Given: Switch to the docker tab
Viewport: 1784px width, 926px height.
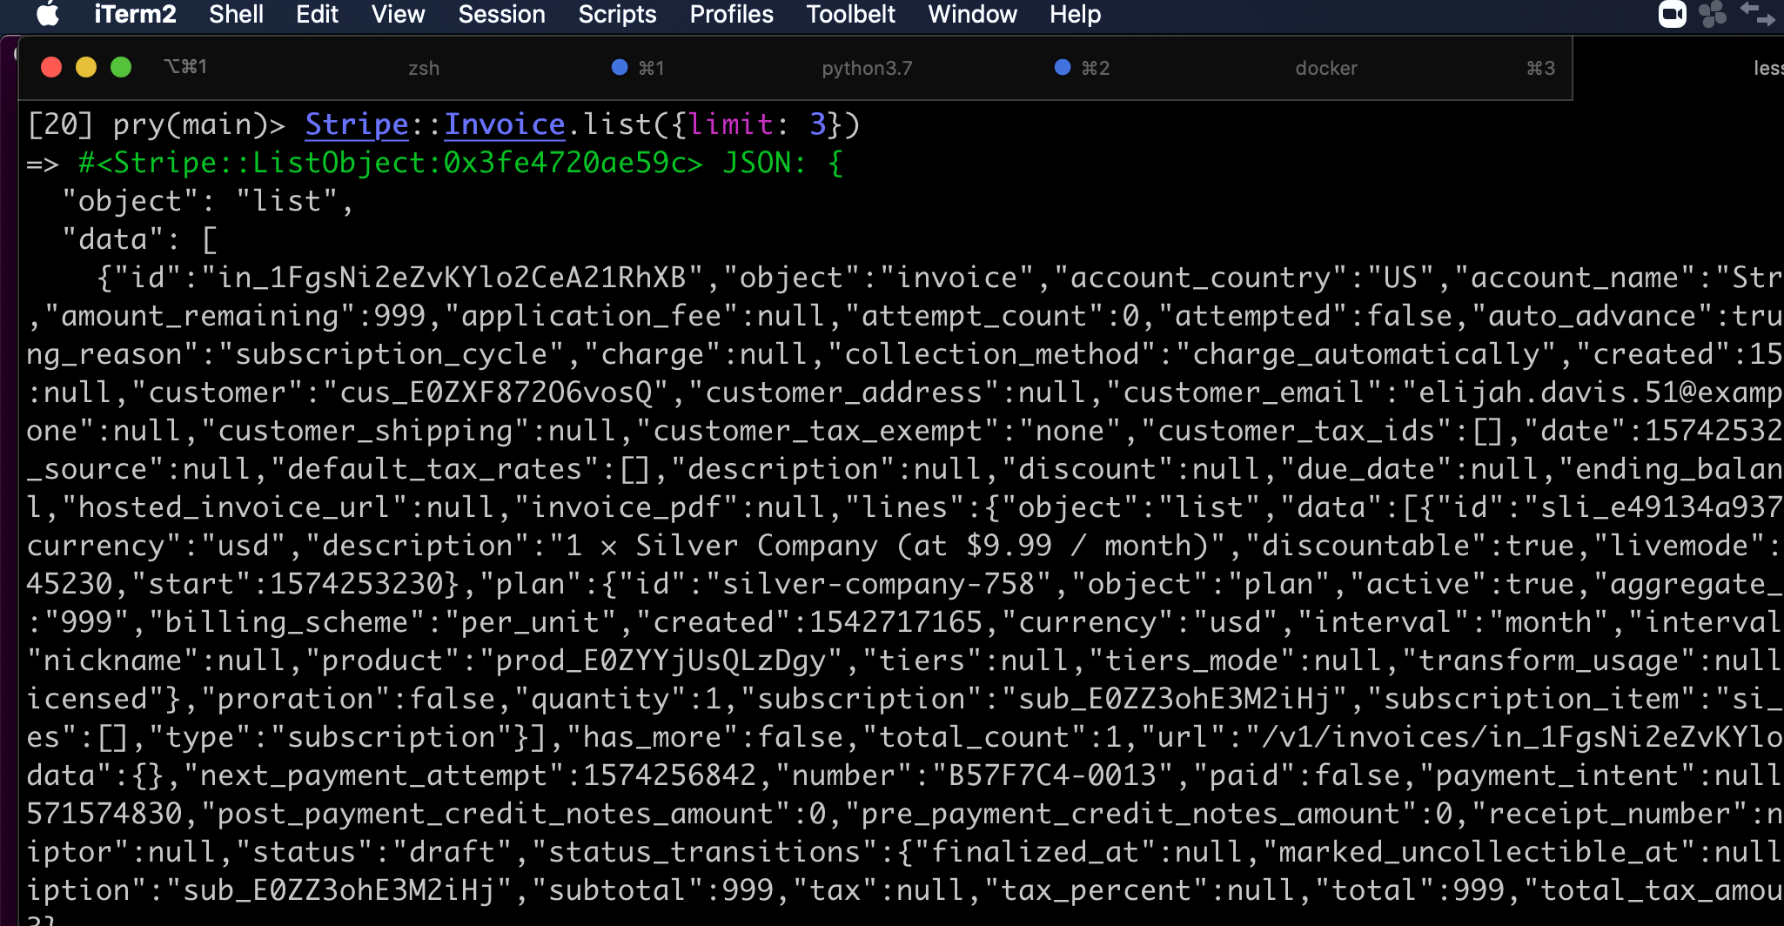Looking at the screenshot, I should tap(1325, 68).
